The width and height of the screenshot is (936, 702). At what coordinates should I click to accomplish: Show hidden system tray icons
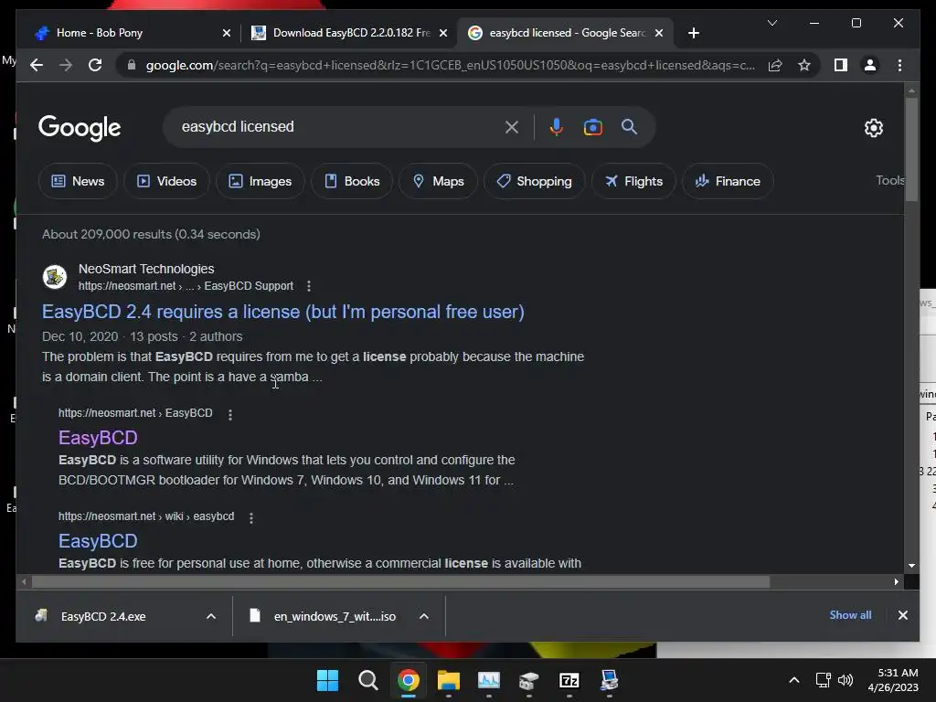794,680
